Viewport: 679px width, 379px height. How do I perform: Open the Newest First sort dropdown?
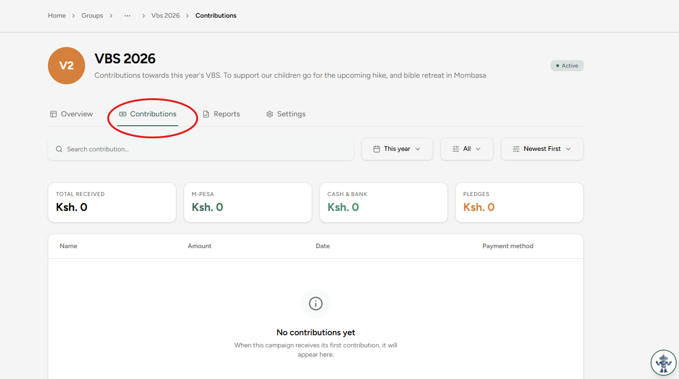click(542, 149)
